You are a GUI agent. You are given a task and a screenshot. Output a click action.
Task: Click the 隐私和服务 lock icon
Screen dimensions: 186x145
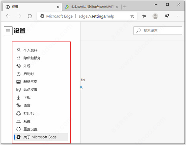click(x=18, y=58)
